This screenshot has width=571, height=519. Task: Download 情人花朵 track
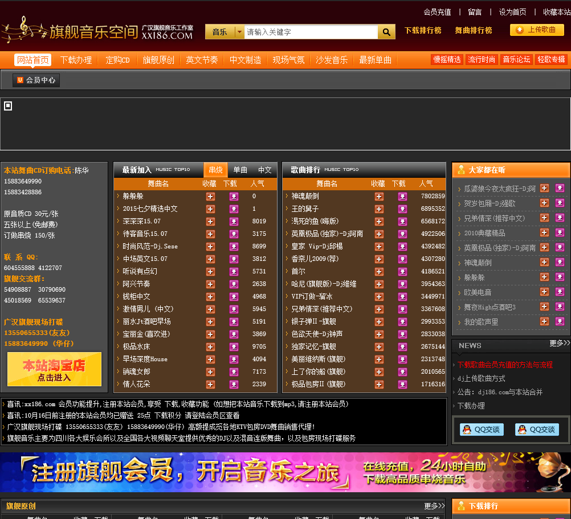[x=234, y=385]
